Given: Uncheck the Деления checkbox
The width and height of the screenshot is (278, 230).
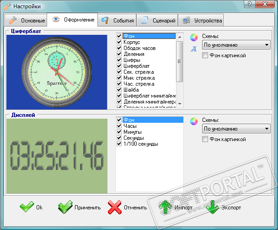Looking at the screenshot, I should coord(119,54).
